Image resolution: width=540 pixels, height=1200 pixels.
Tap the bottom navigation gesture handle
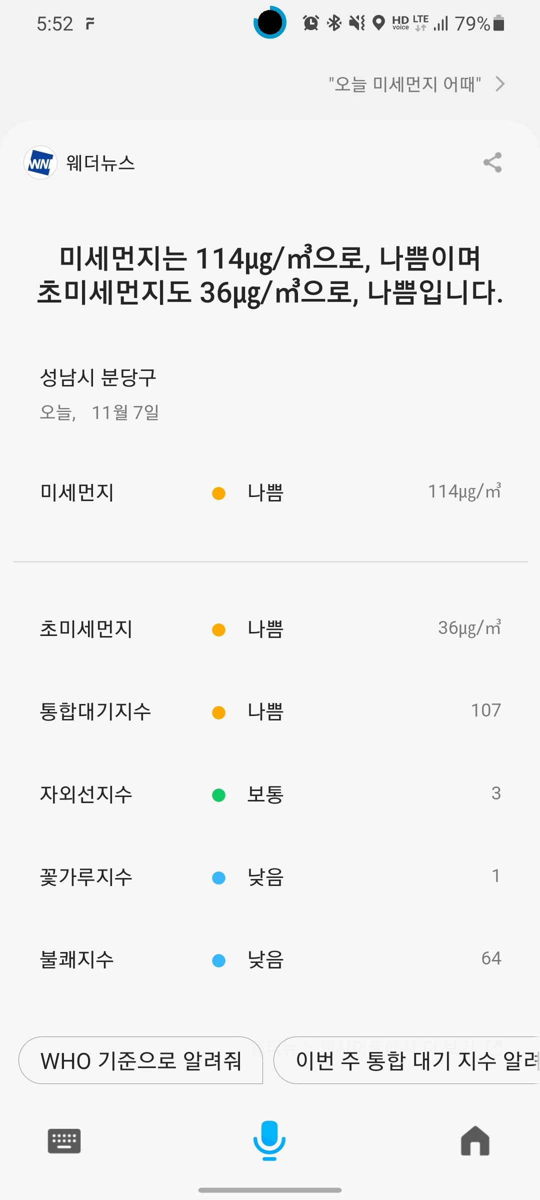270,1190
